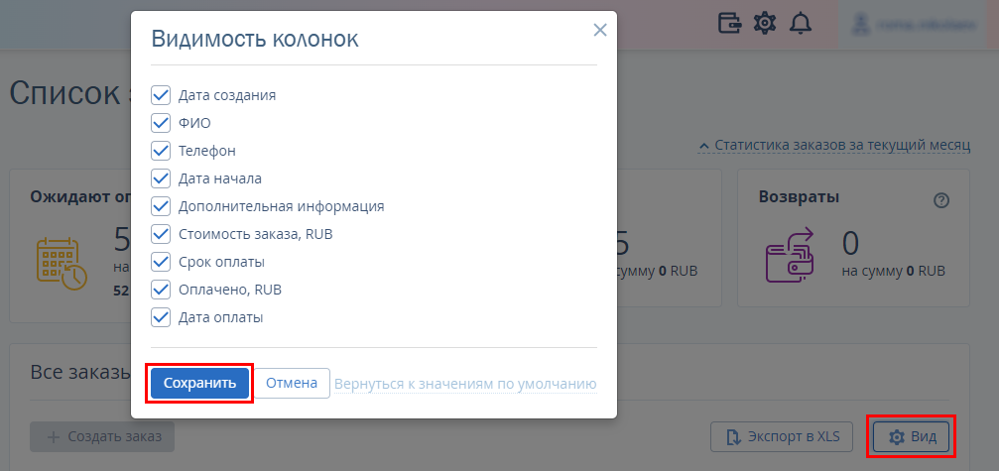This screenshot has height=471, width=999.
Task: Open the wallet icon in header
Action: pyautogui.click(x=730, y=24)
